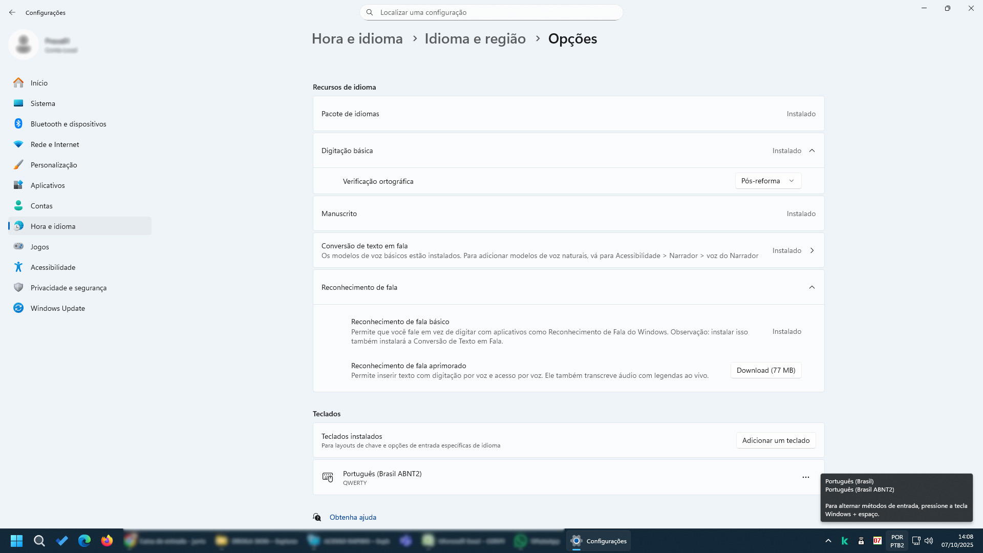
Task: Navigate to Hora e idioma breadcrumb
Action: pyautogui.click(x=357, y=39)
